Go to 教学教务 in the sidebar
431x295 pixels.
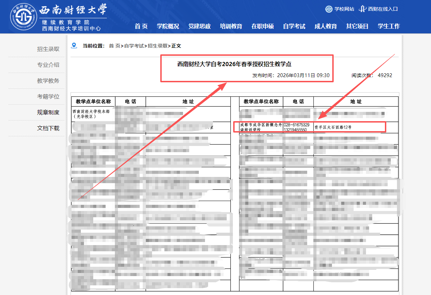[48, 81]
